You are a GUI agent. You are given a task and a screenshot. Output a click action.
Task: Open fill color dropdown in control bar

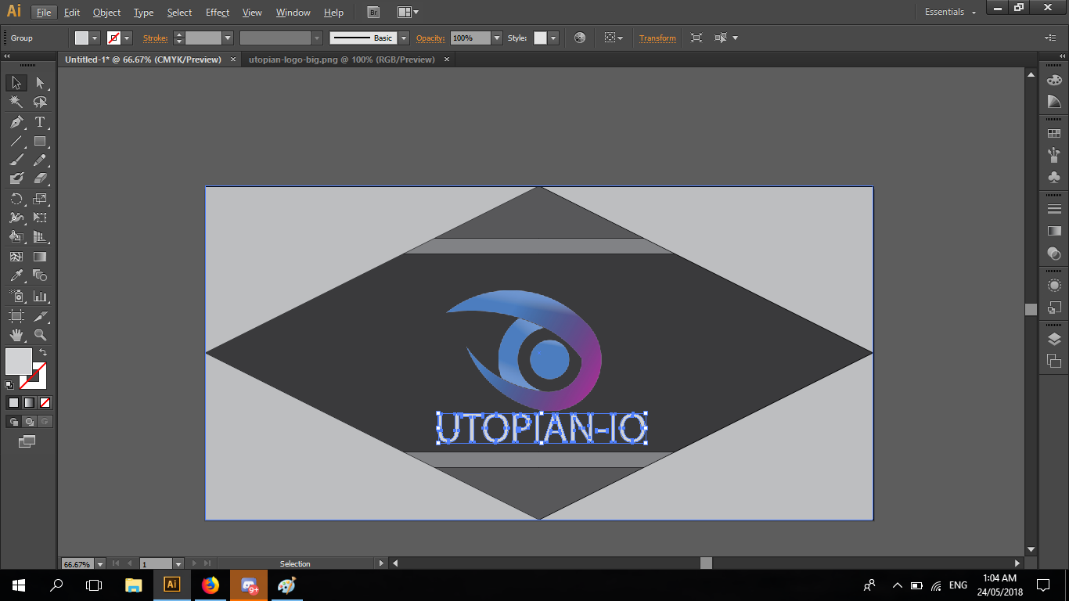pyautogui.click(x=95, y=38)
